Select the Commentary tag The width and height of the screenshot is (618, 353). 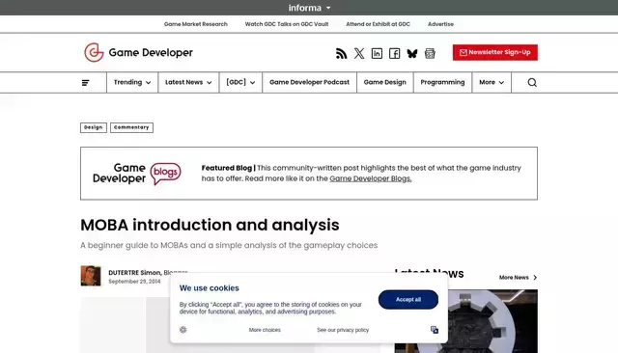pyautogui.click(x=131, y=127)
